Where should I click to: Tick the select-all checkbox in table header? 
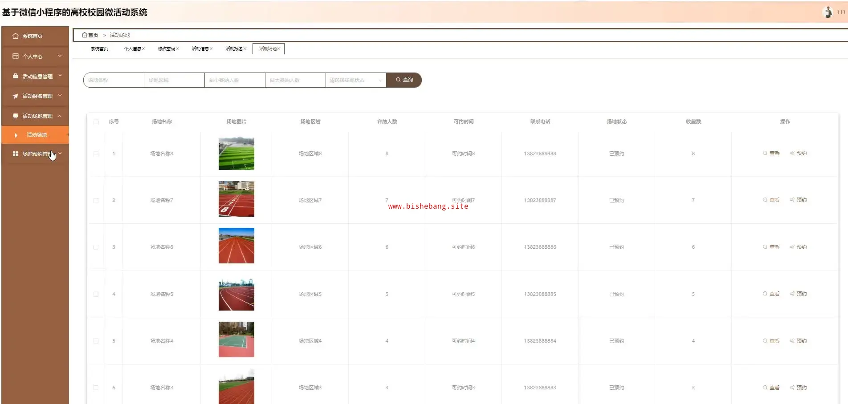coord(96,121)
